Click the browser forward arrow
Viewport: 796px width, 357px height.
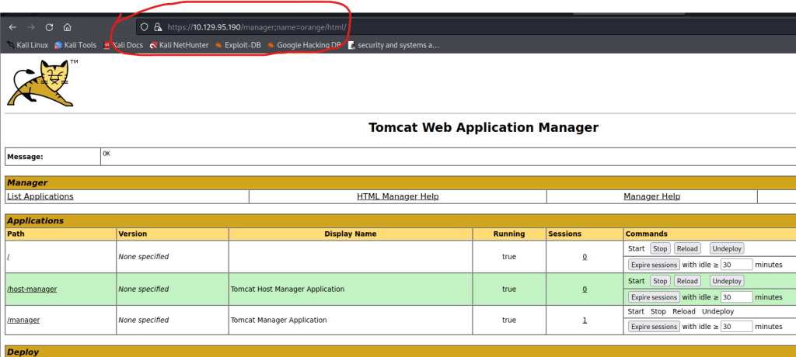tap(31, 26)
